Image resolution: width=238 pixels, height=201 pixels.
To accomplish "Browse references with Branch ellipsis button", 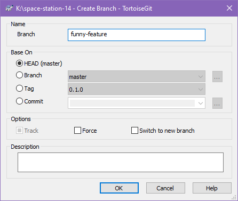I will [x=217, y=77].
